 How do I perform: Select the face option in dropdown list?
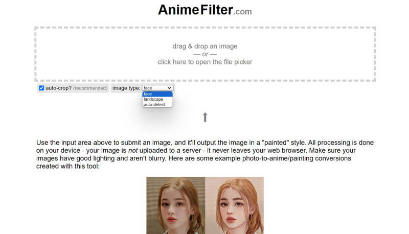click(x=157, y=94)
